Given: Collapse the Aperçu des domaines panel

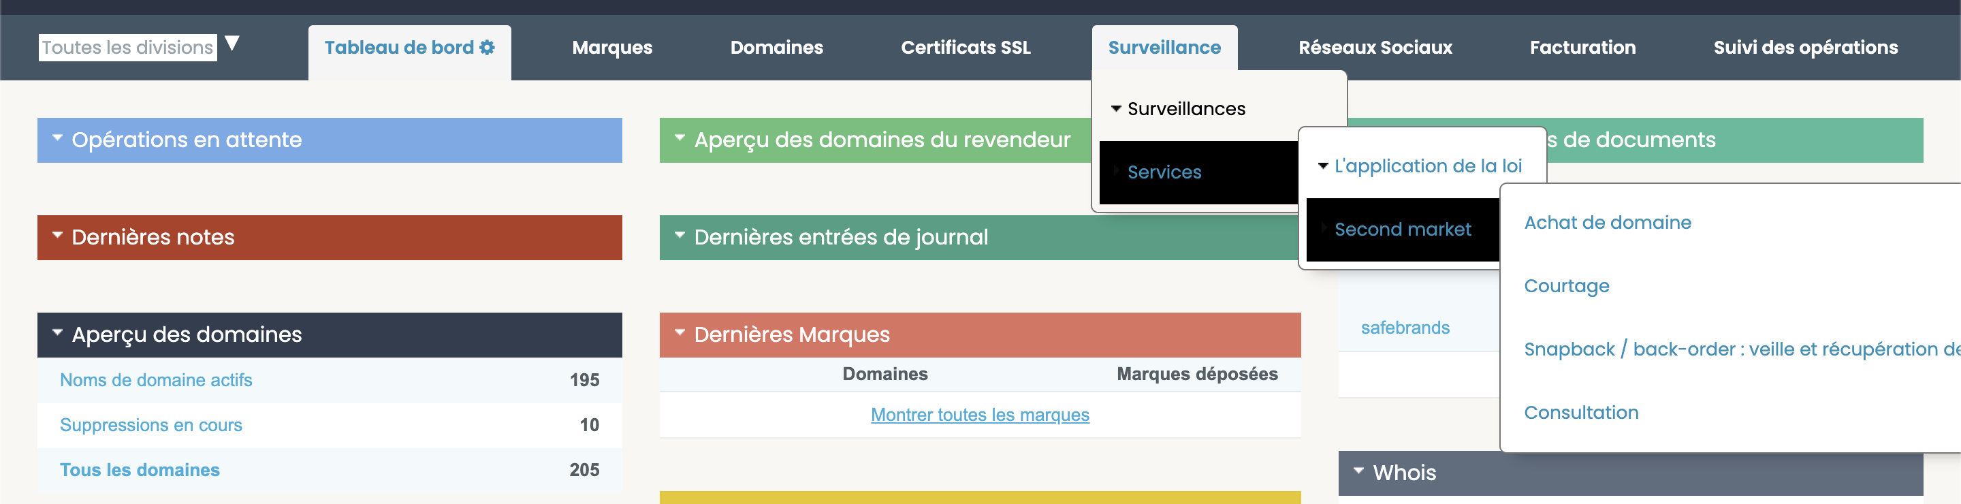Looking at the screenshot, I should coord(57,334).
